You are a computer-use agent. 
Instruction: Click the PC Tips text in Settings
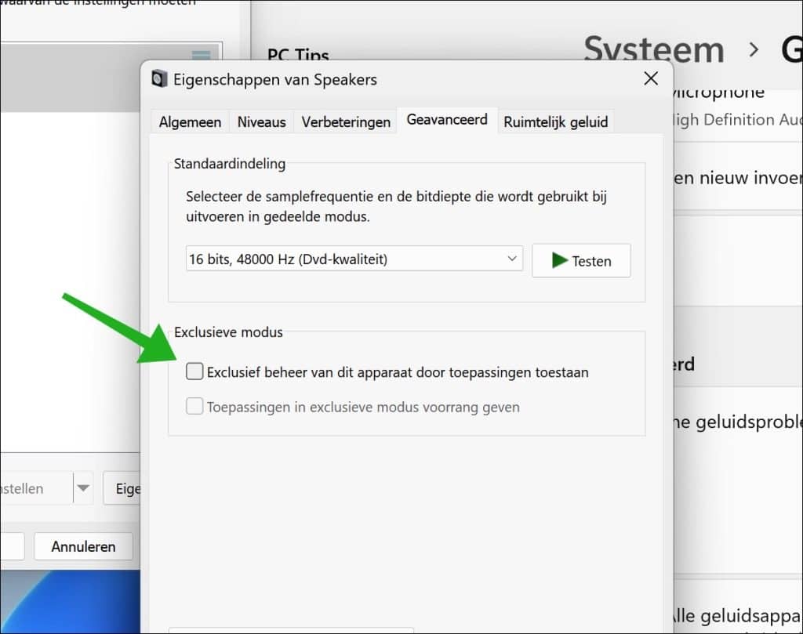[x=298, y=54]
